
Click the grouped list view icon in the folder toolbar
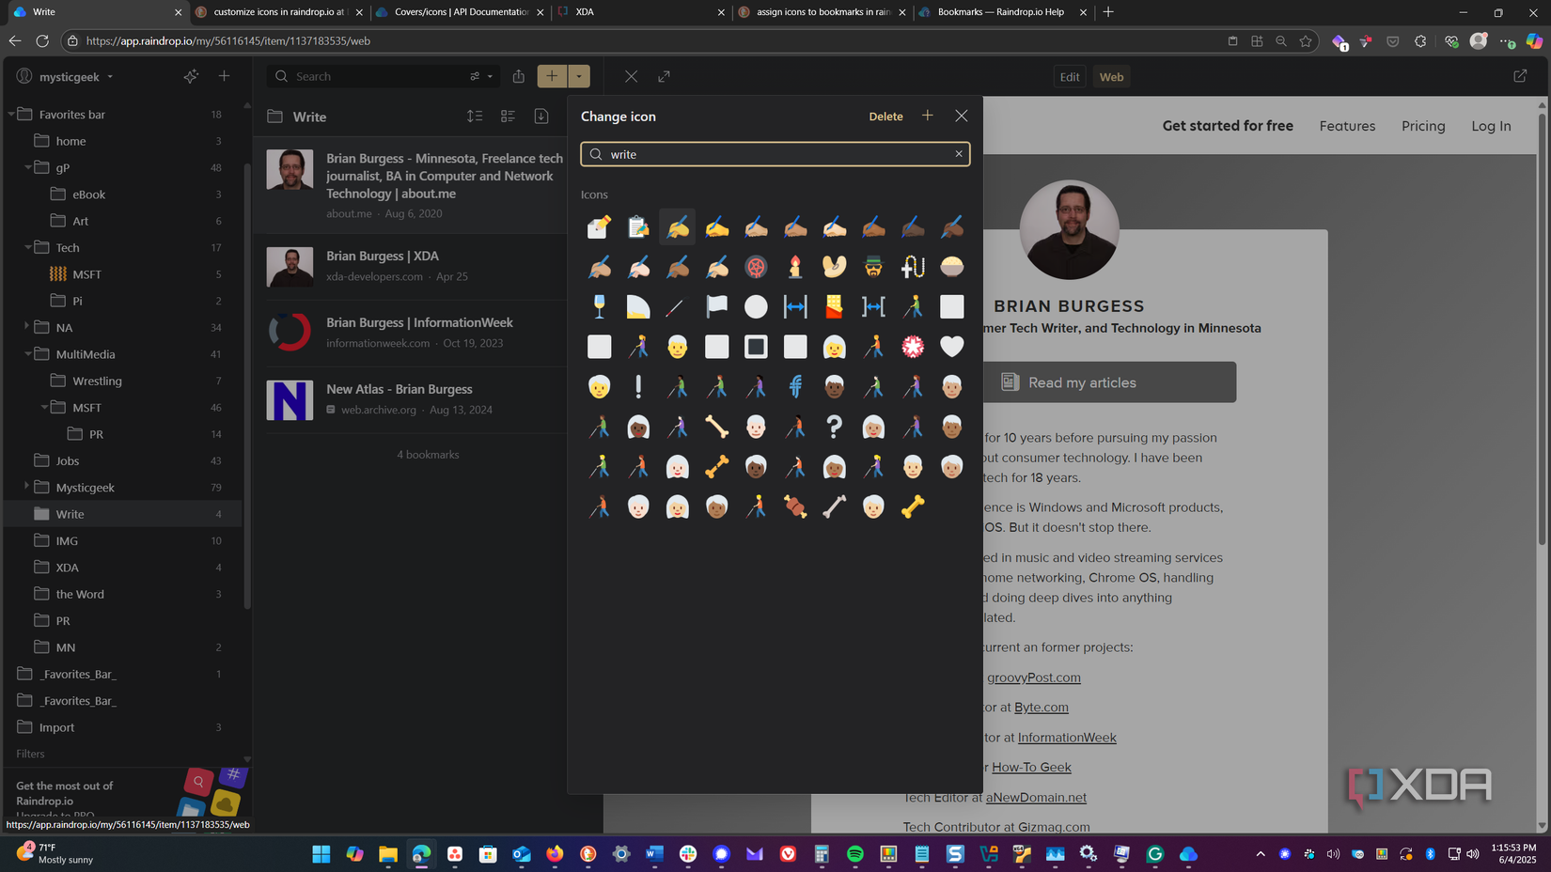pyautogui.click(x=508, y=116)
